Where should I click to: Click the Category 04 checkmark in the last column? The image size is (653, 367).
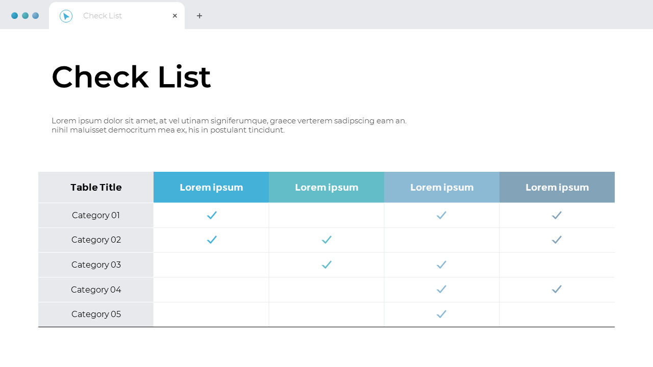tap(557, 289)
